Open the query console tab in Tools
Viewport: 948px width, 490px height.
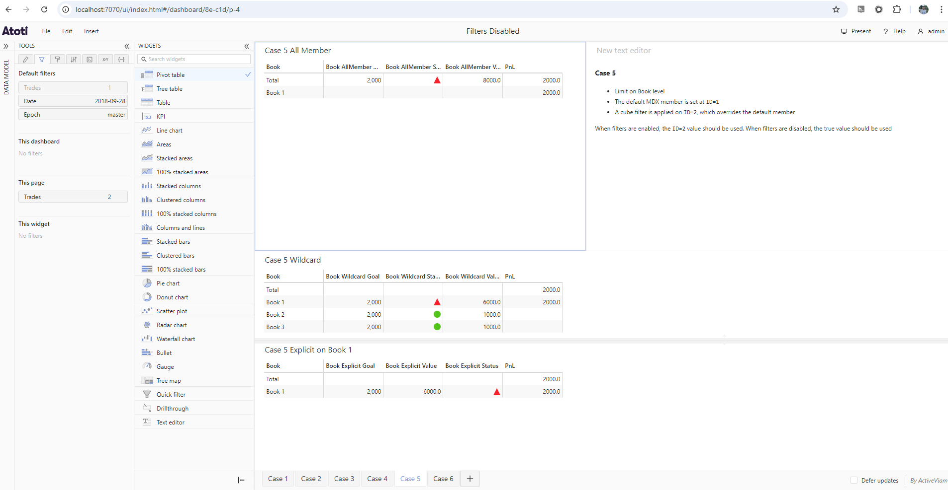tap(90, 60)
